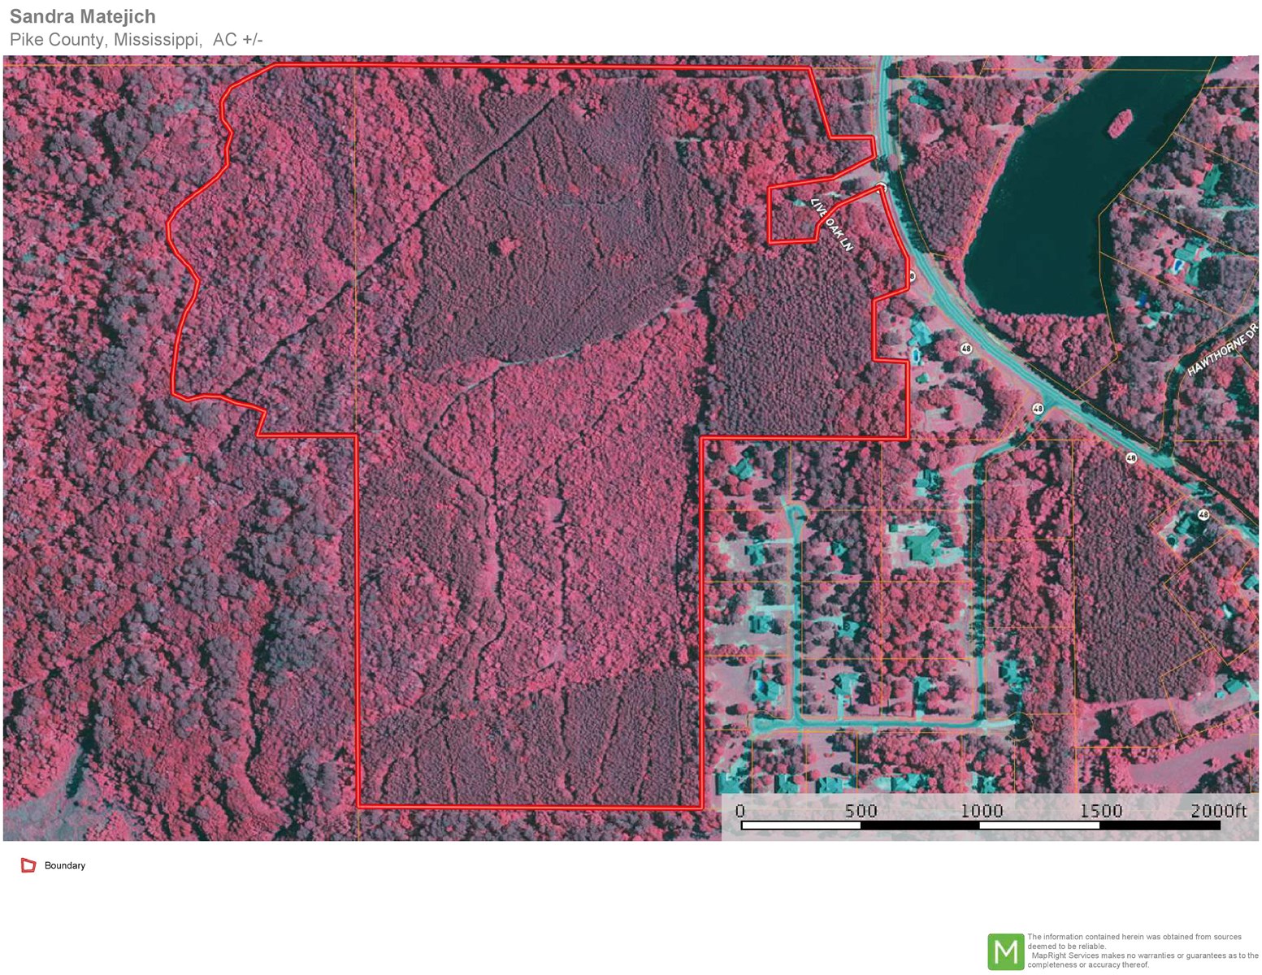Click the Sandra Matejich title
1262x975 pixels.
(x=83, y=16)
